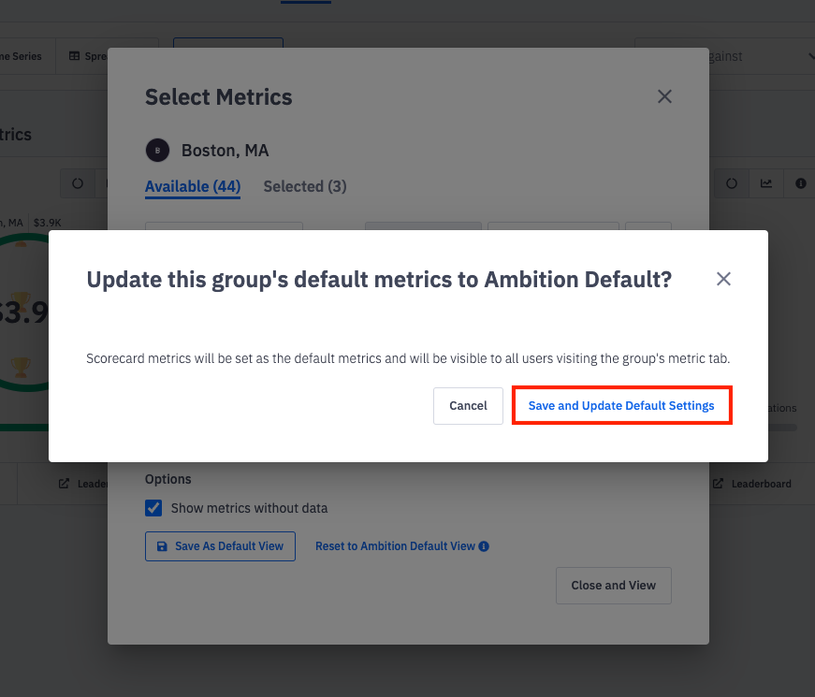
Task: Open the right-side Leaderboard link
Action: [x=752, y=484]
